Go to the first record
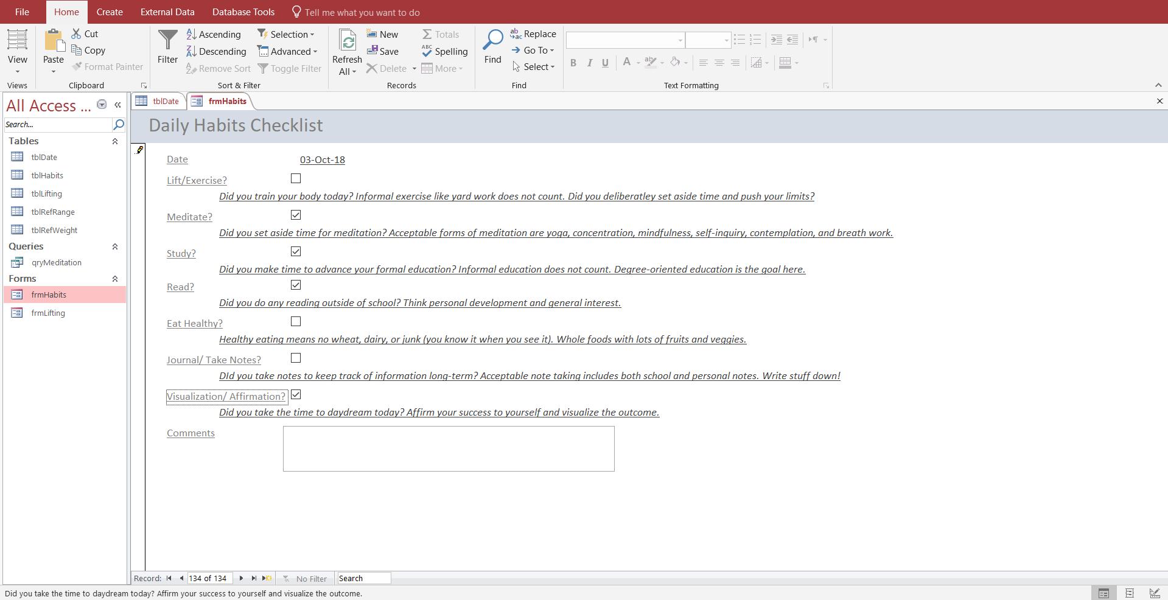 click(169, 579)
